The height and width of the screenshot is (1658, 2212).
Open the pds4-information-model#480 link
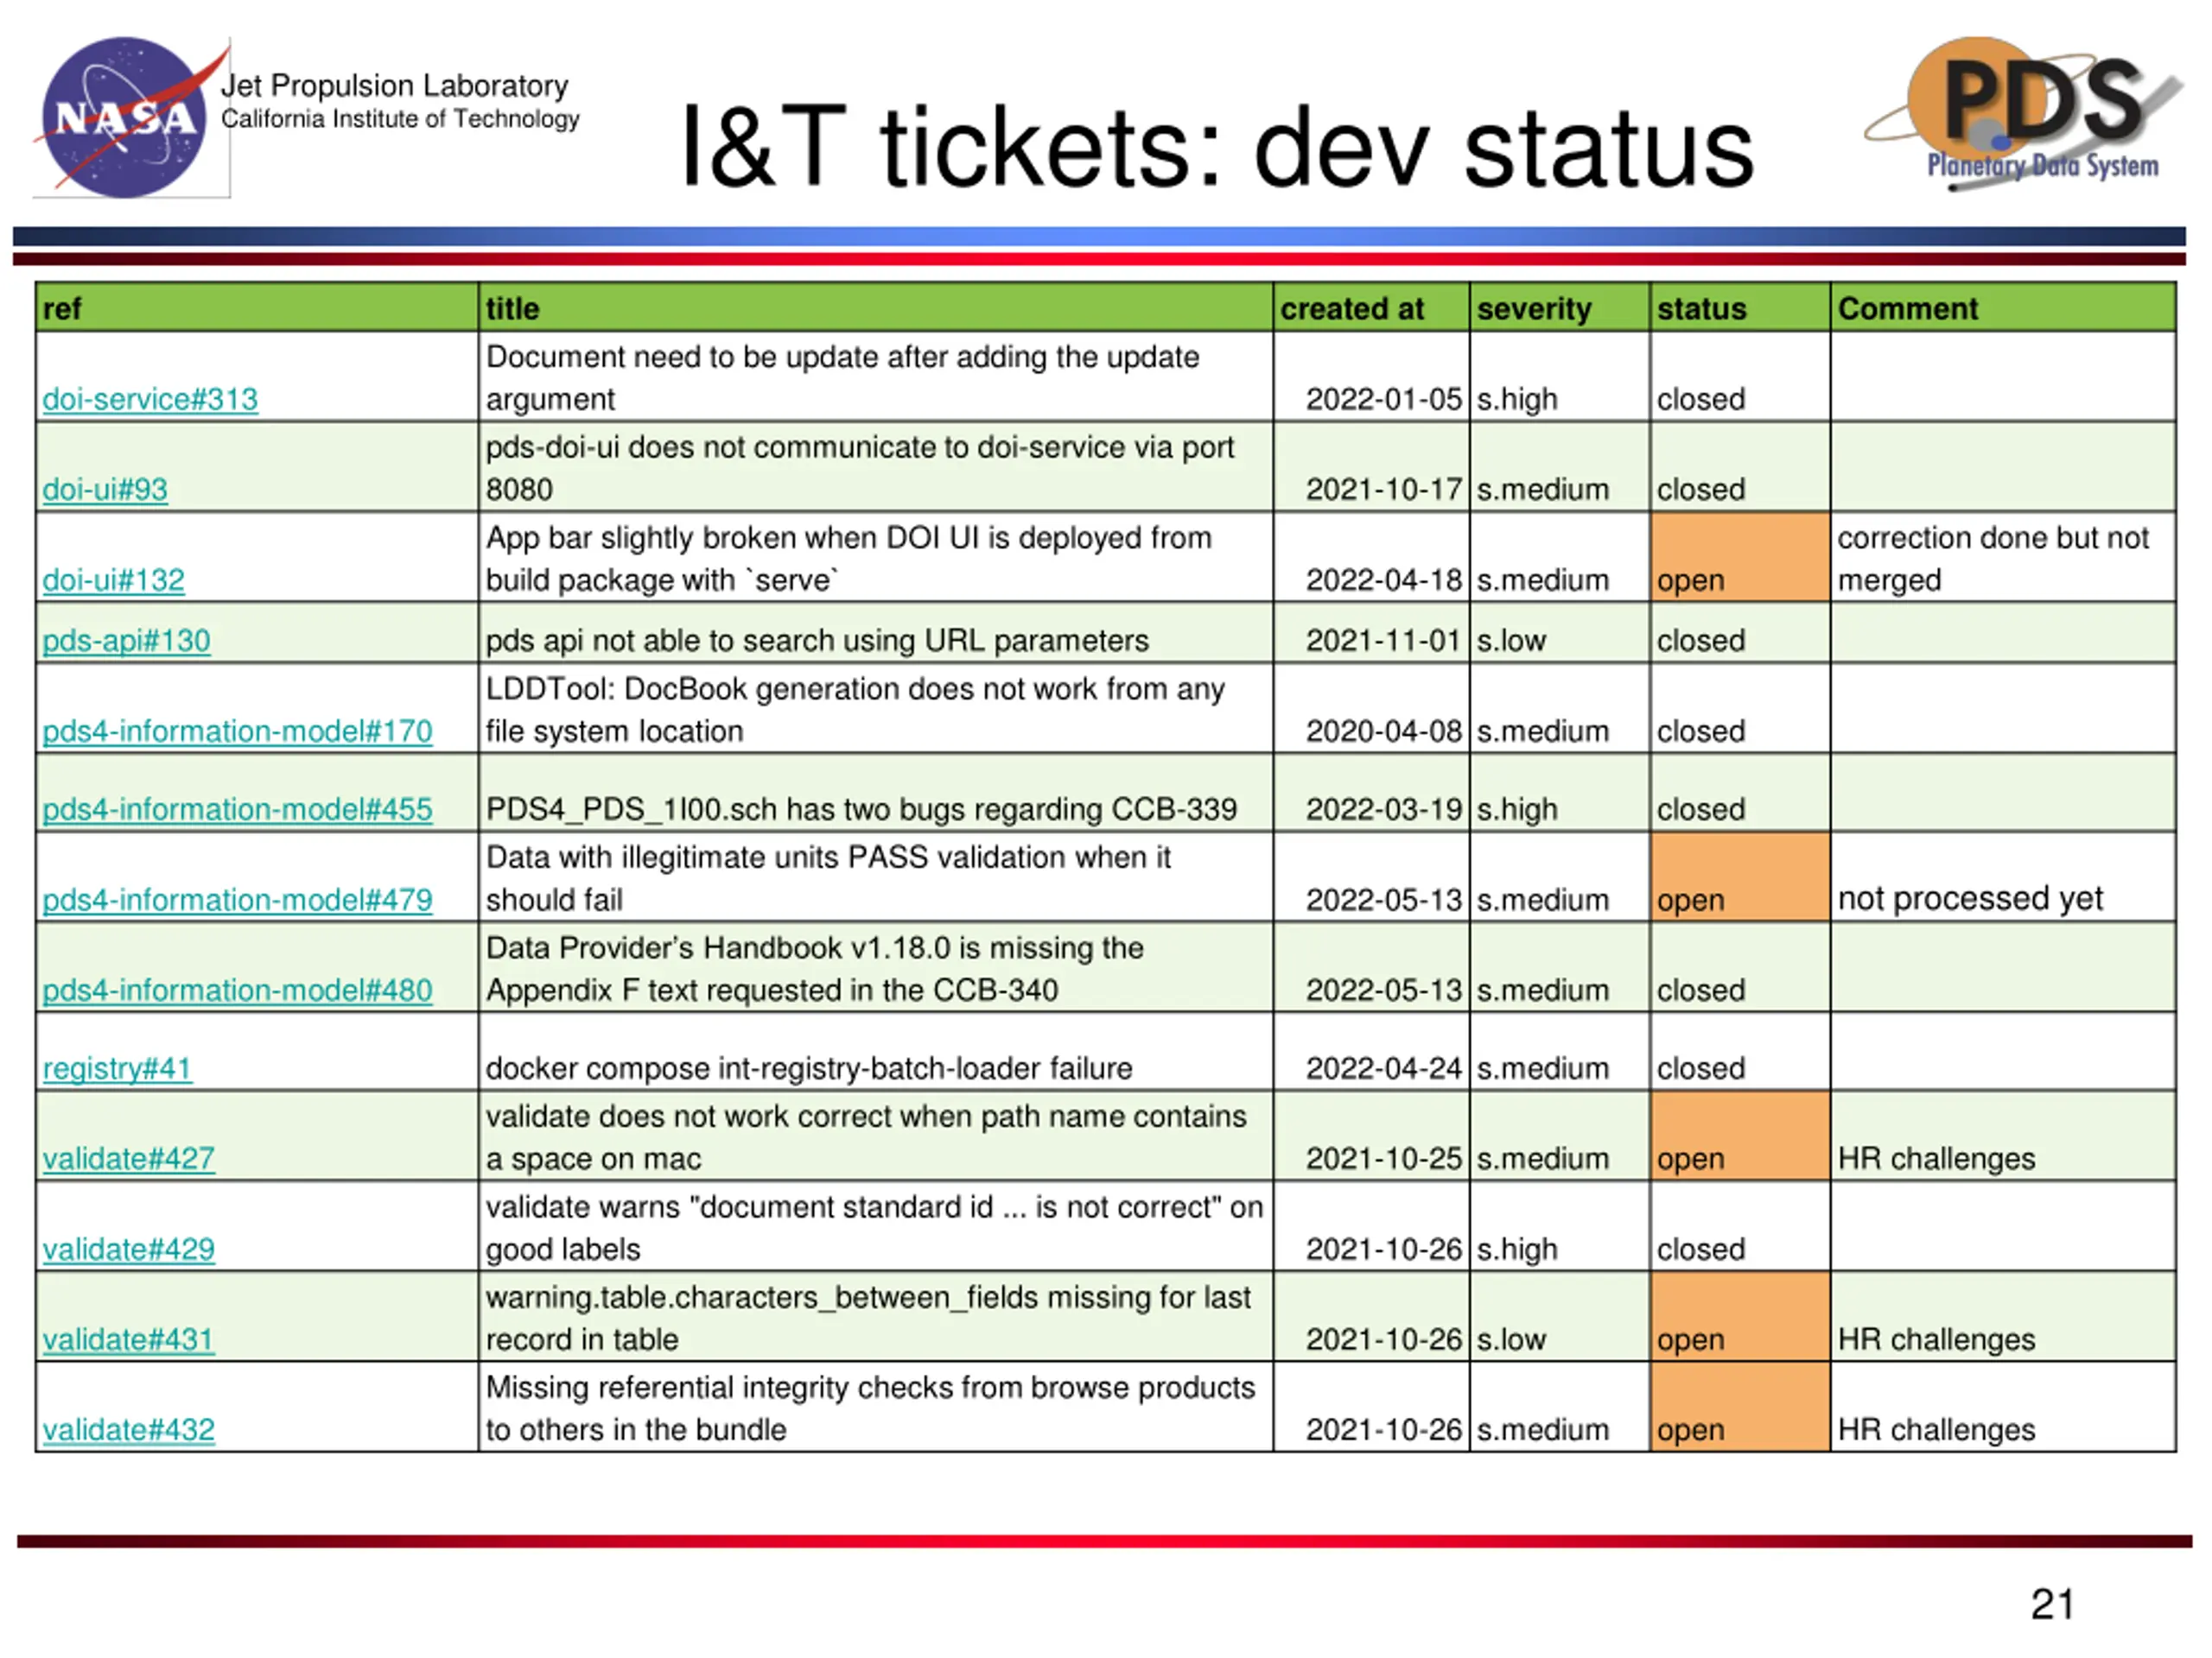237,990
